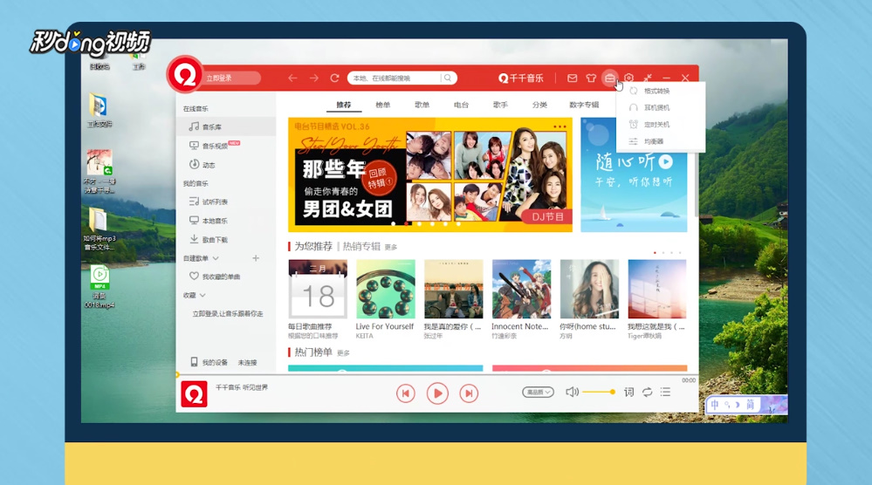Go back with the left arrow

point(292,79)
